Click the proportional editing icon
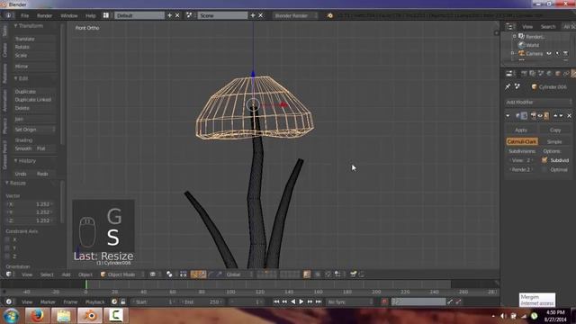 pos(318,274)
